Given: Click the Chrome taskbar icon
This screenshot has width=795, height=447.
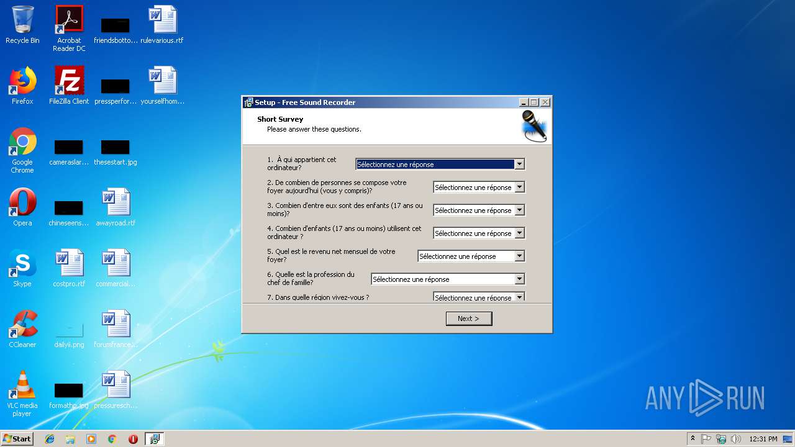Looking at the screenshot, I should point(112,439).
